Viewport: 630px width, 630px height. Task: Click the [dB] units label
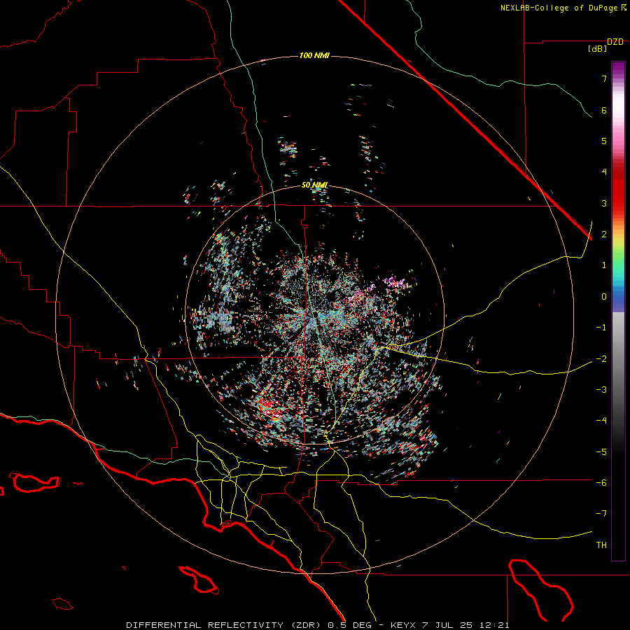pos(598,49)
